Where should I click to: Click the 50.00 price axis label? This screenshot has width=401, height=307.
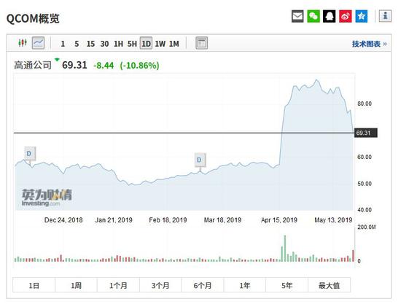(365, 184)
